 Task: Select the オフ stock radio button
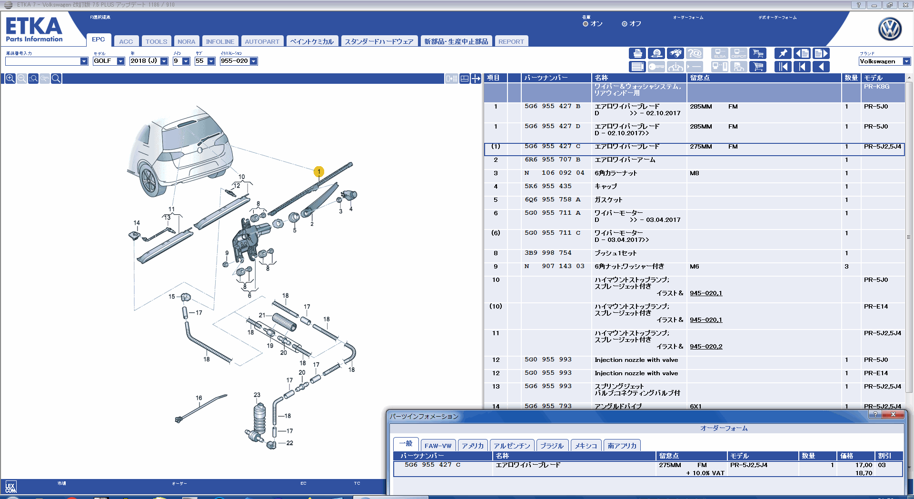coord(625,24)
